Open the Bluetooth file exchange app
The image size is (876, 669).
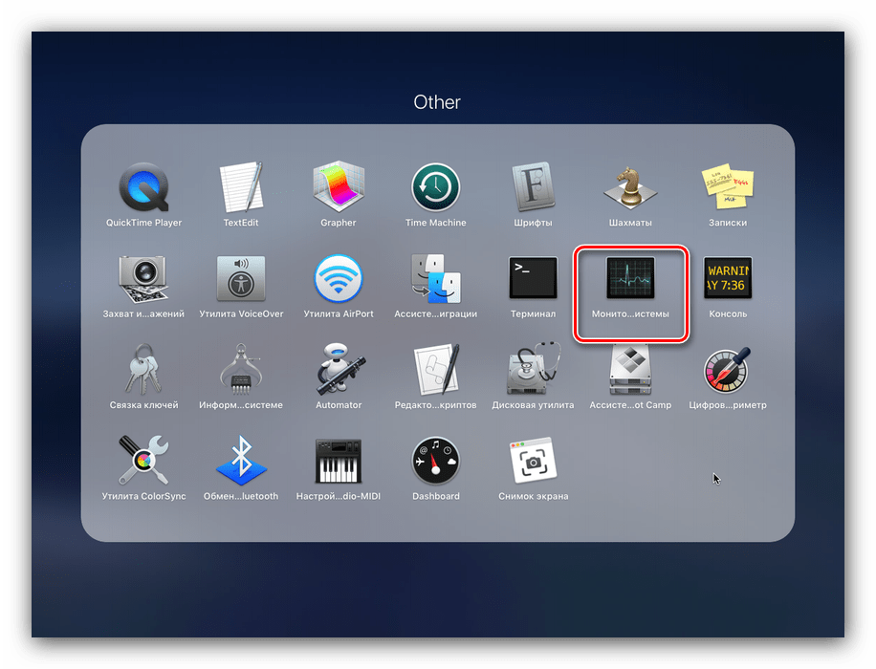(x=242, y=461)
